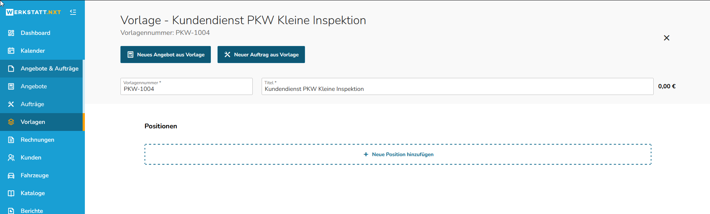Select the Kalender calendar icon

11,51
